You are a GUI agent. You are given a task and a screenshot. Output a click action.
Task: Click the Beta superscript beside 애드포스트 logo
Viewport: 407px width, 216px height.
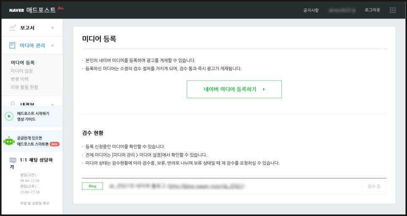pos(61,8)
